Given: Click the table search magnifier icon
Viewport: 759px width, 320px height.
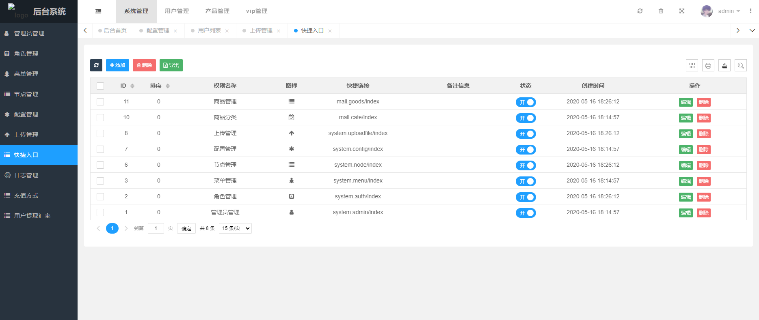Looking at the screenshot, I should 741,65.
